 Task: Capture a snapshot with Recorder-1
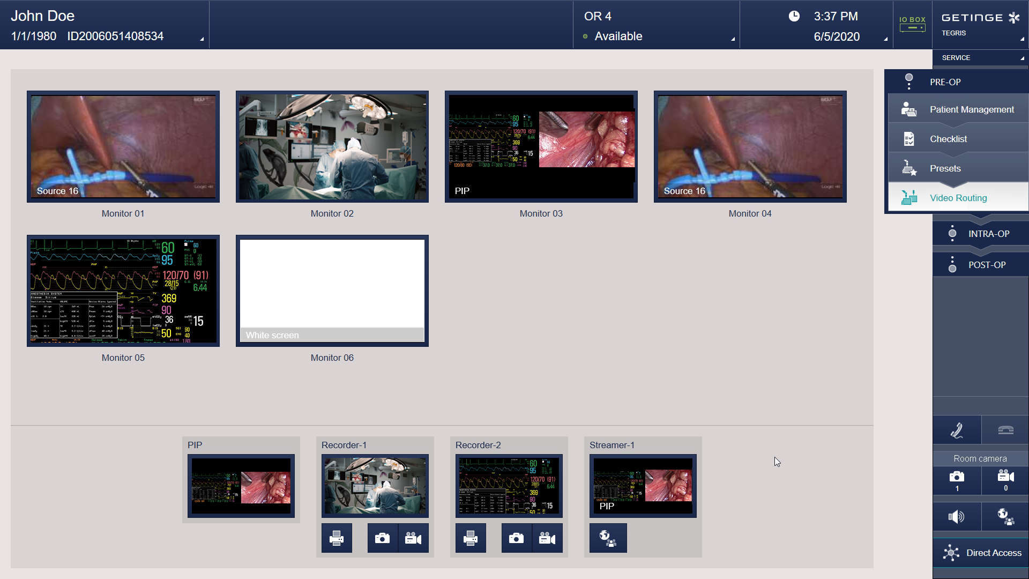(x=382, y=538)
